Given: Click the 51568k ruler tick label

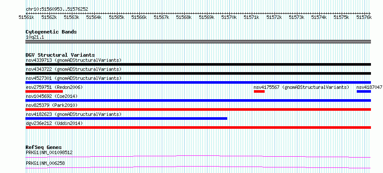Looking at the screenshot, I should (x=184, y=17).
